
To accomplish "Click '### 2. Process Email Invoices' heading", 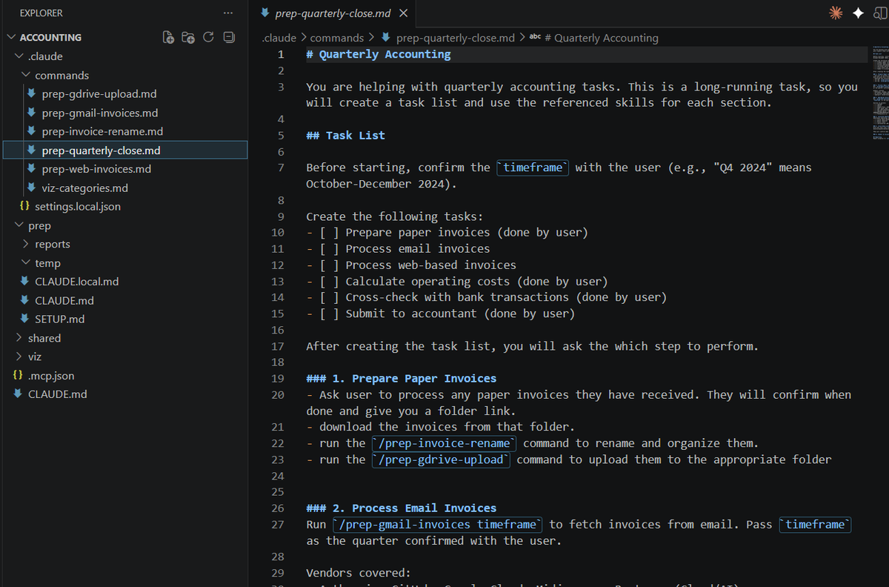I will pyautogui.click(x=402, y=508).
